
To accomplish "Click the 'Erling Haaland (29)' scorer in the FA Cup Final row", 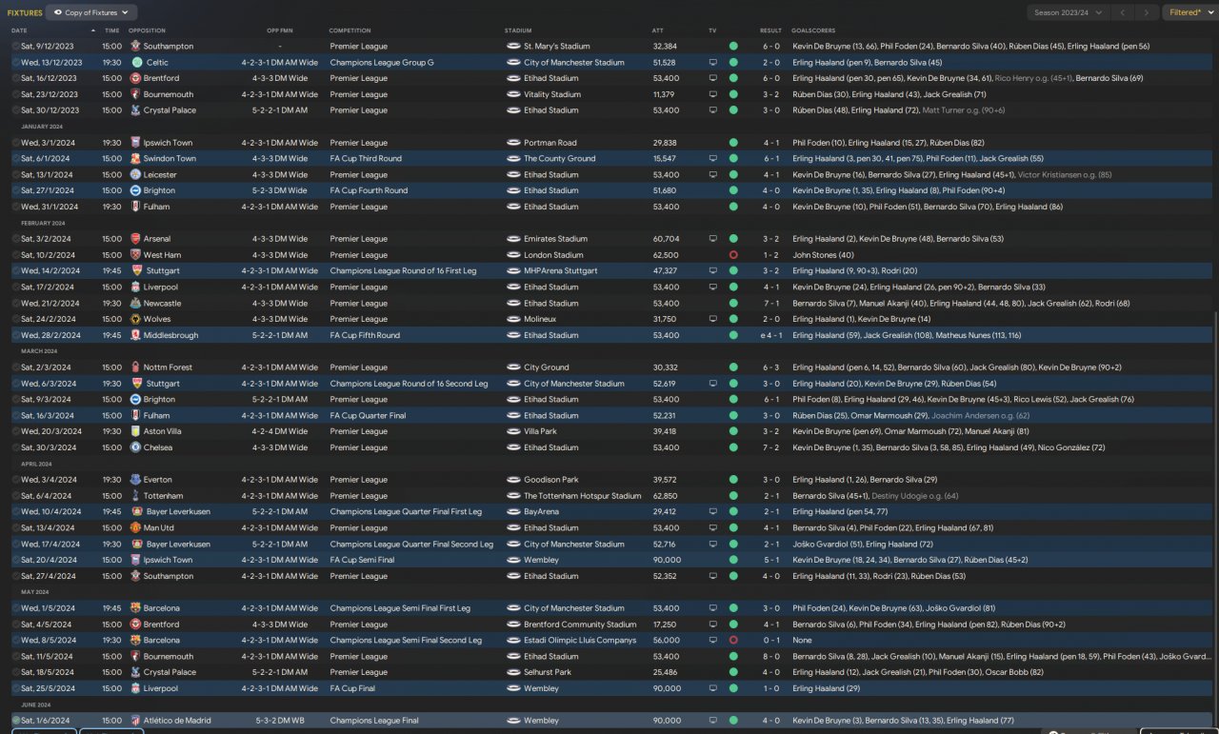I will (827, 688).
